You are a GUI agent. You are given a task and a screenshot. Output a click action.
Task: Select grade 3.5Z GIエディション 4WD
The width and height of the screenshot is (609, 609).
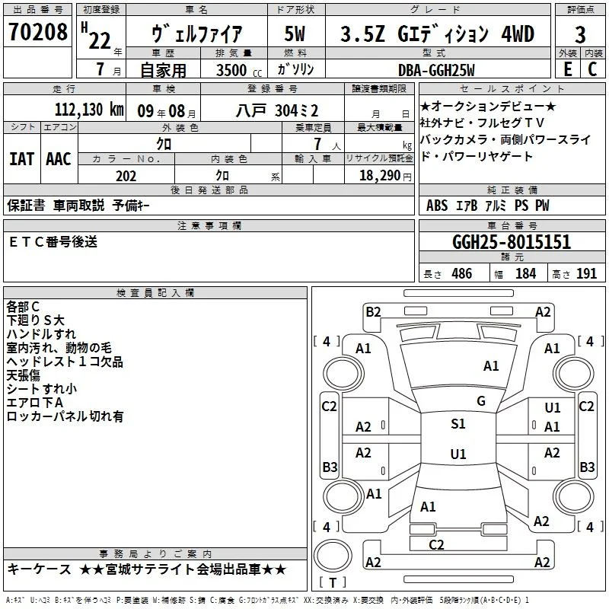pyautogui.click(x=437, y=34)
